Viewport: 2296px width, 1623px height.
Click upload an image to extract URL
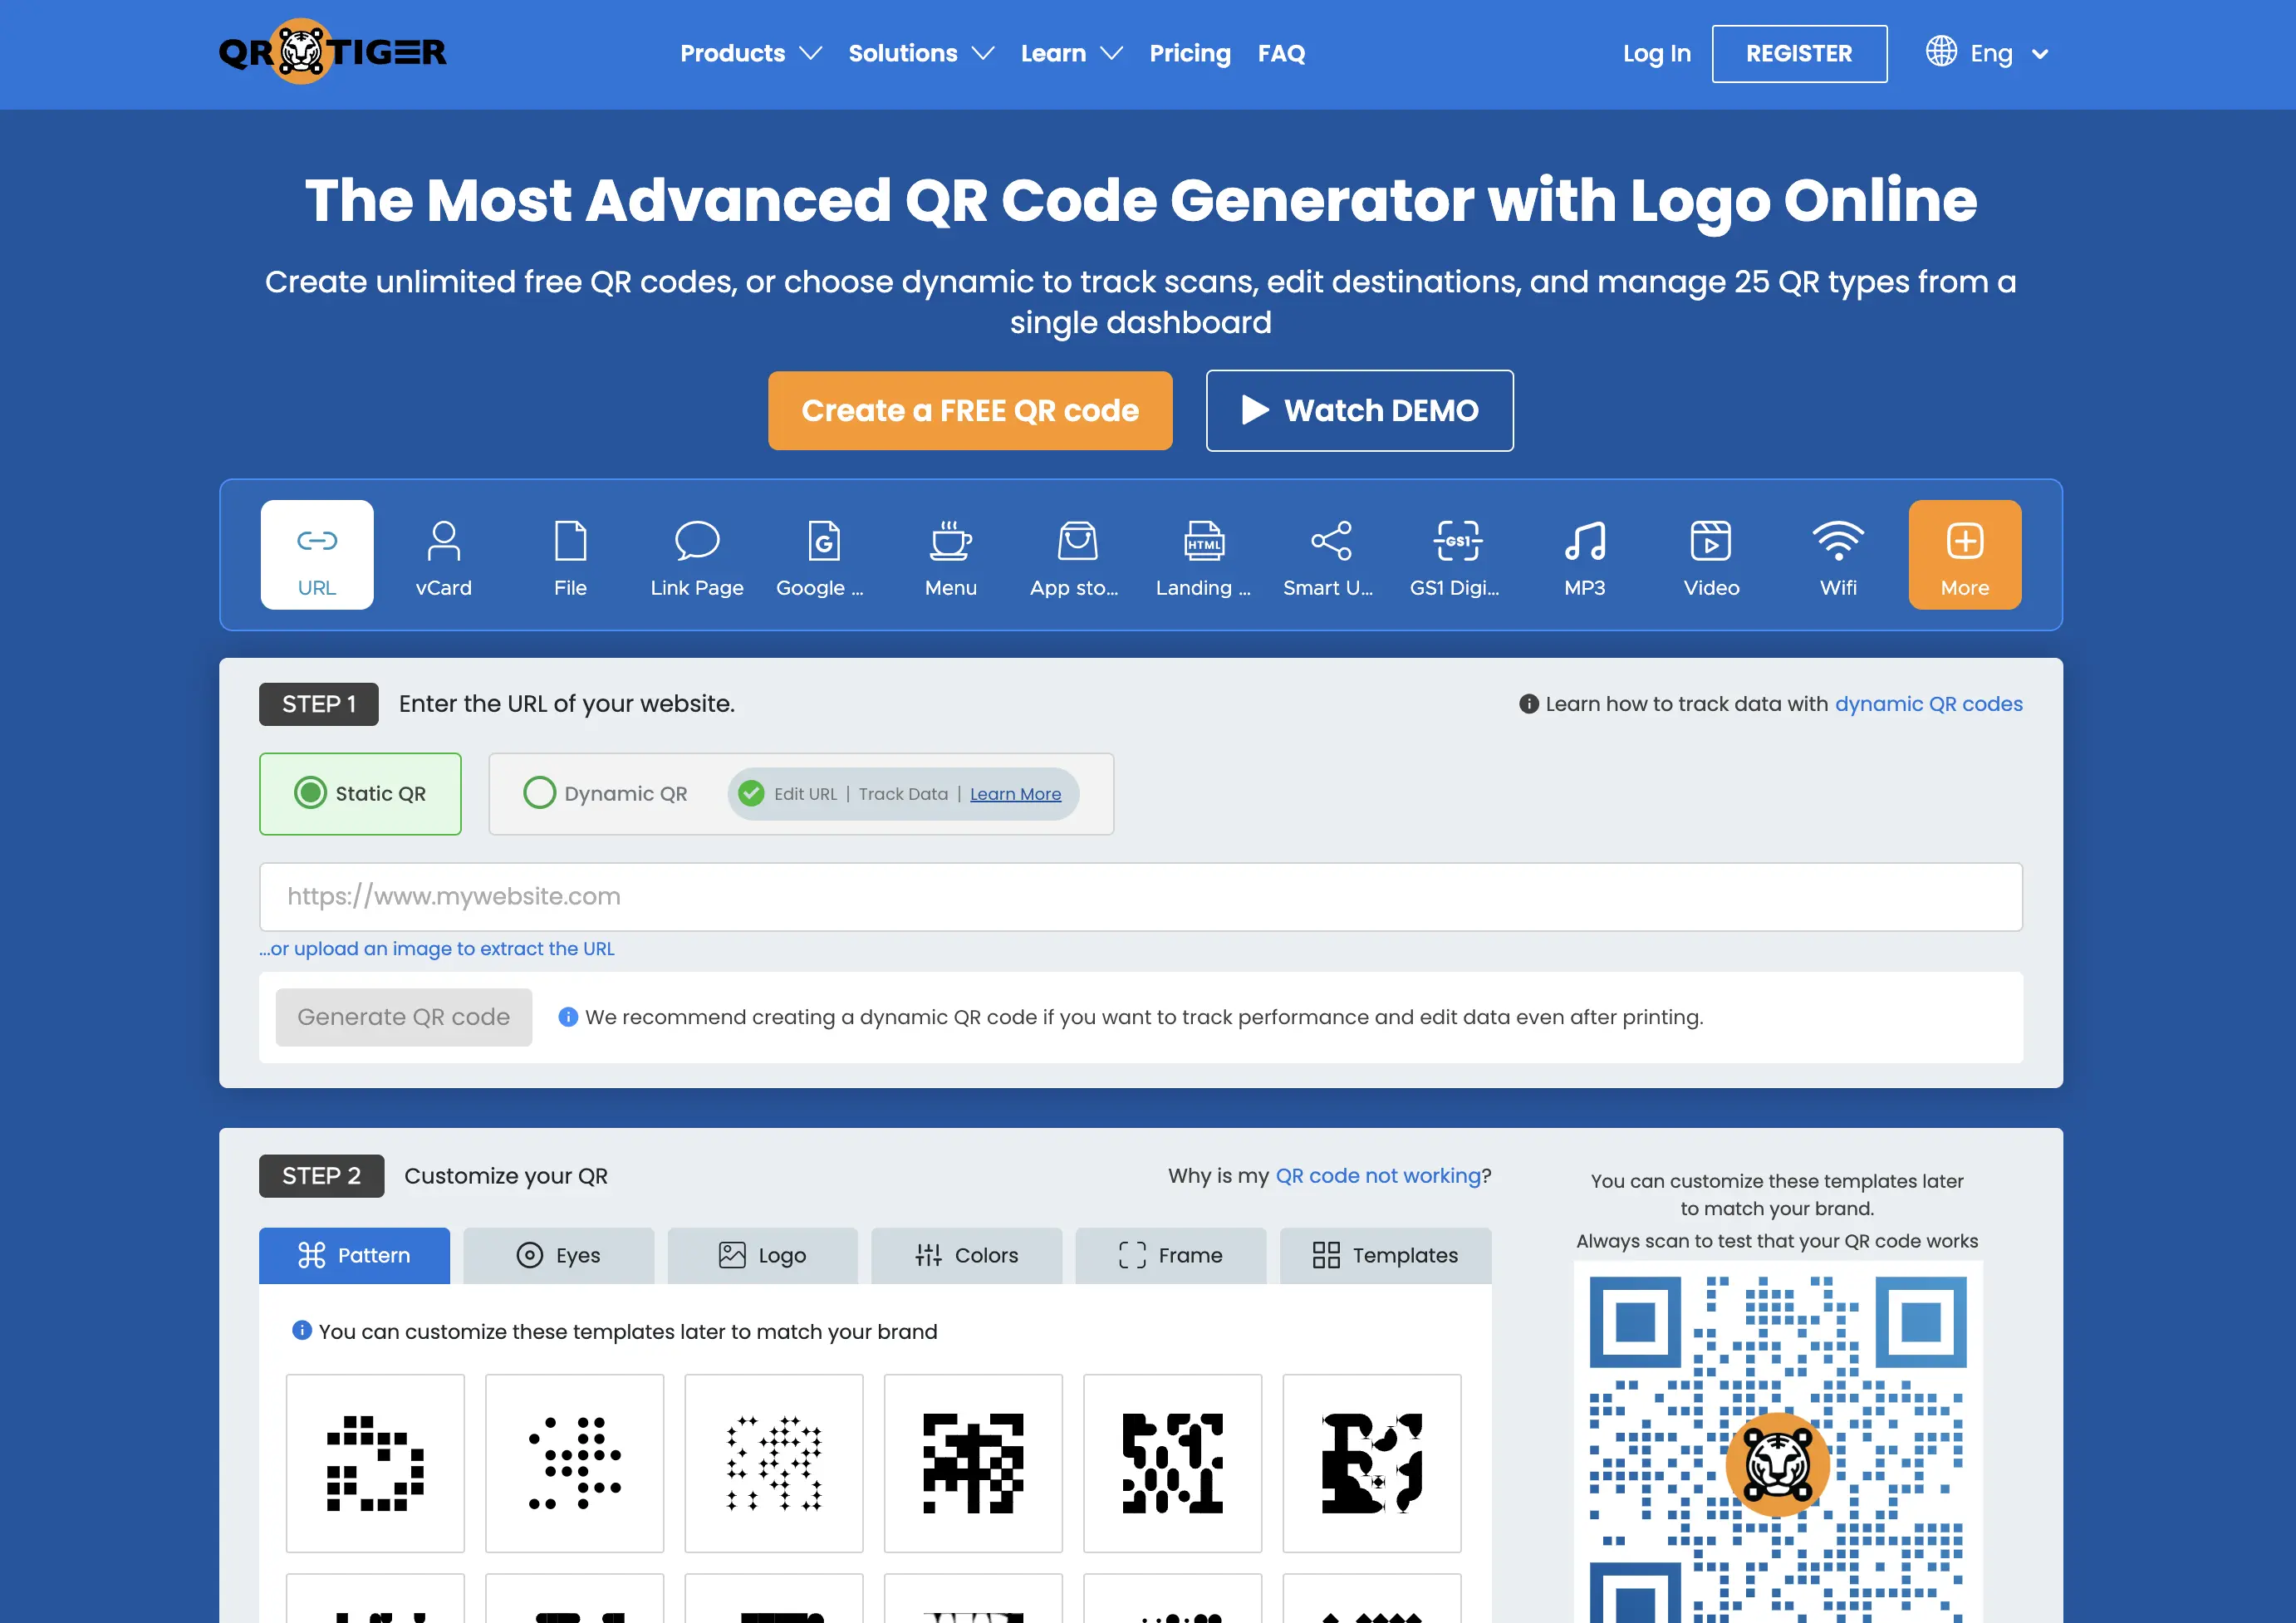pos(437,949)
